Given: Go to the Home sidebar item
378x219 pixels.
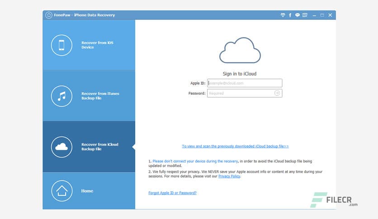Looking at the screenshot, I should click(87, 191).
